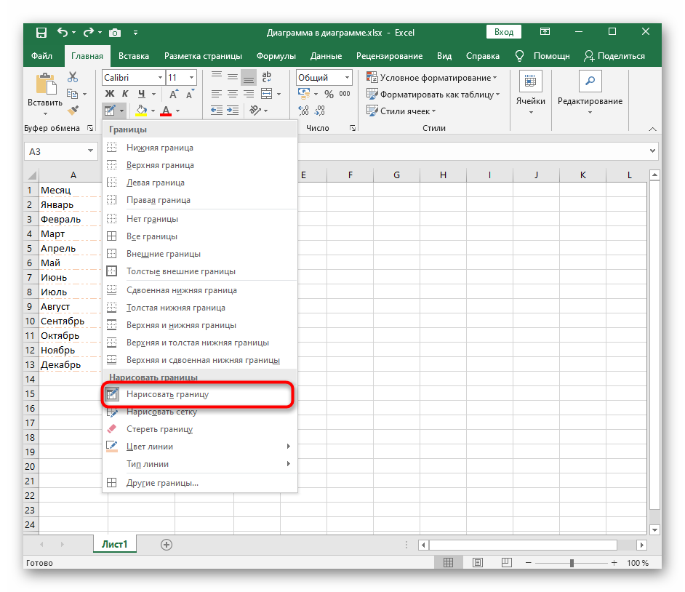Screen dimensions: 685x592
Task: Click the Вход sign-in button
Action: pos(504,32)
